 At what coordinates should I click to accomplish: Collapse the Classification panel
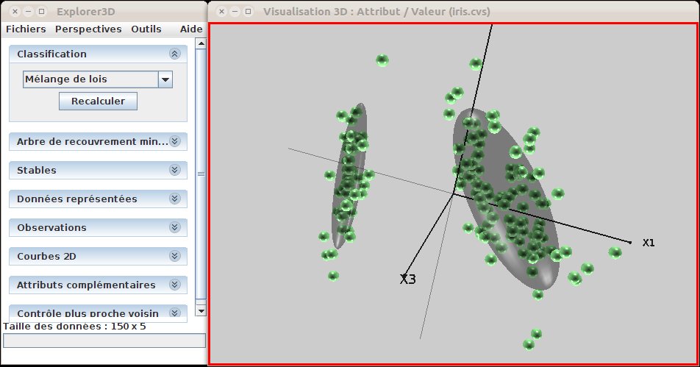pos(174,54)
